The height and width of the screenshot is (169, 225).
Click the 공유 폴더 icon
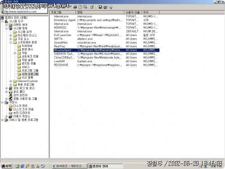[x=11, y=91]
